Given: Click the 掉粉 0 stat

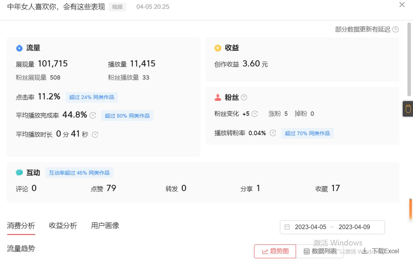Looking at the screenshot, I should (x=304, y=114).
